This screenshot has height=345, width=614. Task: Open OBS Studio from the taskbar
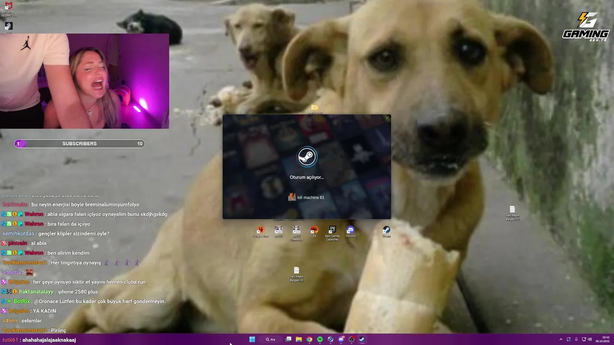pyautogui.click(x=352, y=339)
